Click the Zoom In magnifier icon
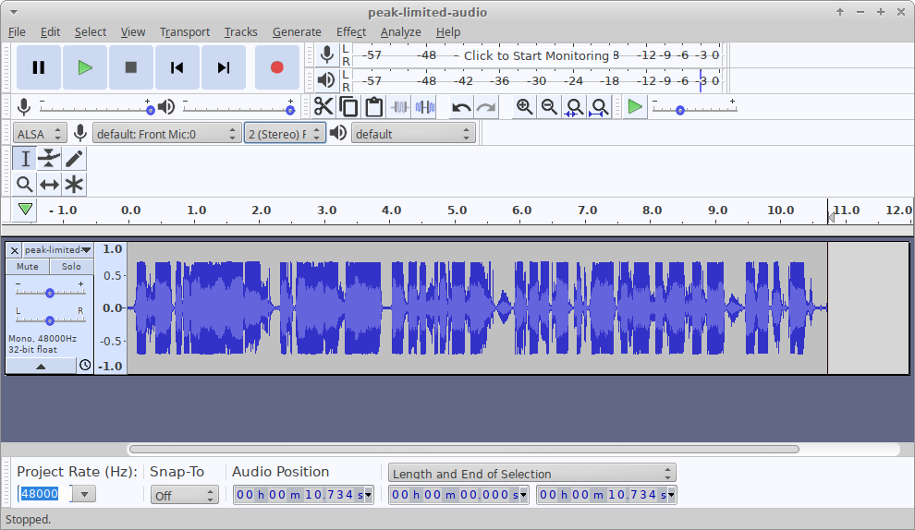This screenshot has width=915, height=530. click(524, 107)
